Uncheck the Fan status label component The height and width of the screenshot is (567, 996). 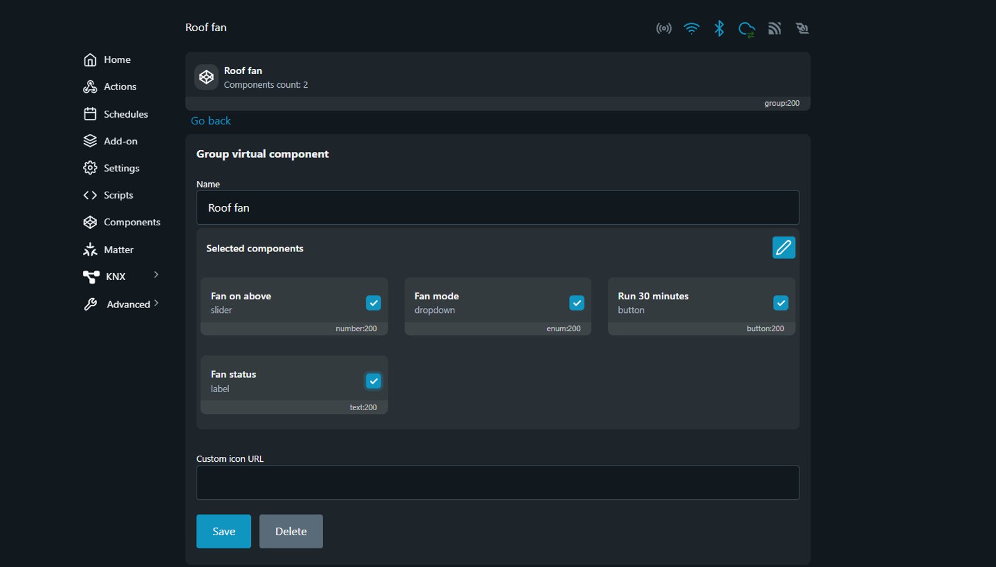pos(374,381)
